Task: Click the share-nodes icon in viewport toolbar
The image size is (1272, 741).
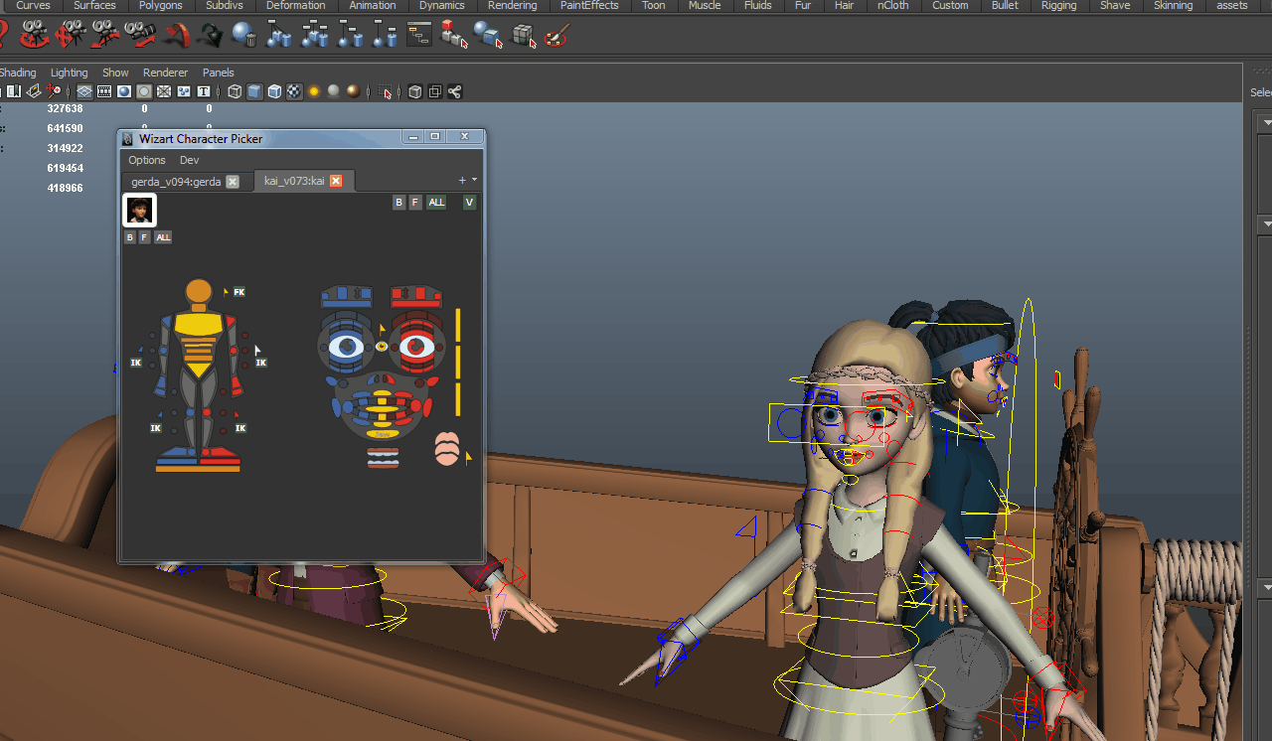Action: 454,91
